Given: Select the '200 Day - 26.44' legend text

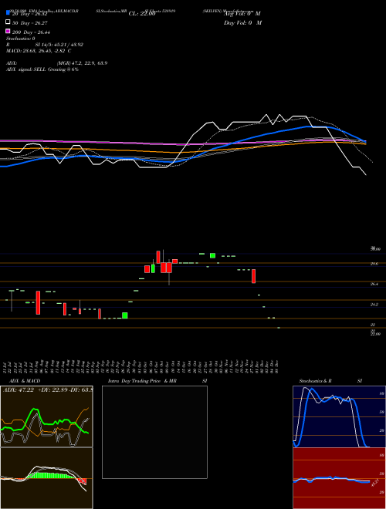Looking at the screenshot, I should [x=31, y=32].
